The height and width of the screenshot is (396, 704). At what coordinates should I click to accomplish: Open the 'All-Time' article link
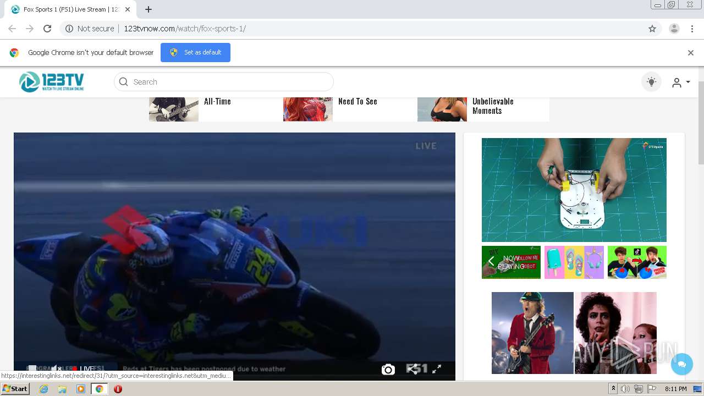217,101
